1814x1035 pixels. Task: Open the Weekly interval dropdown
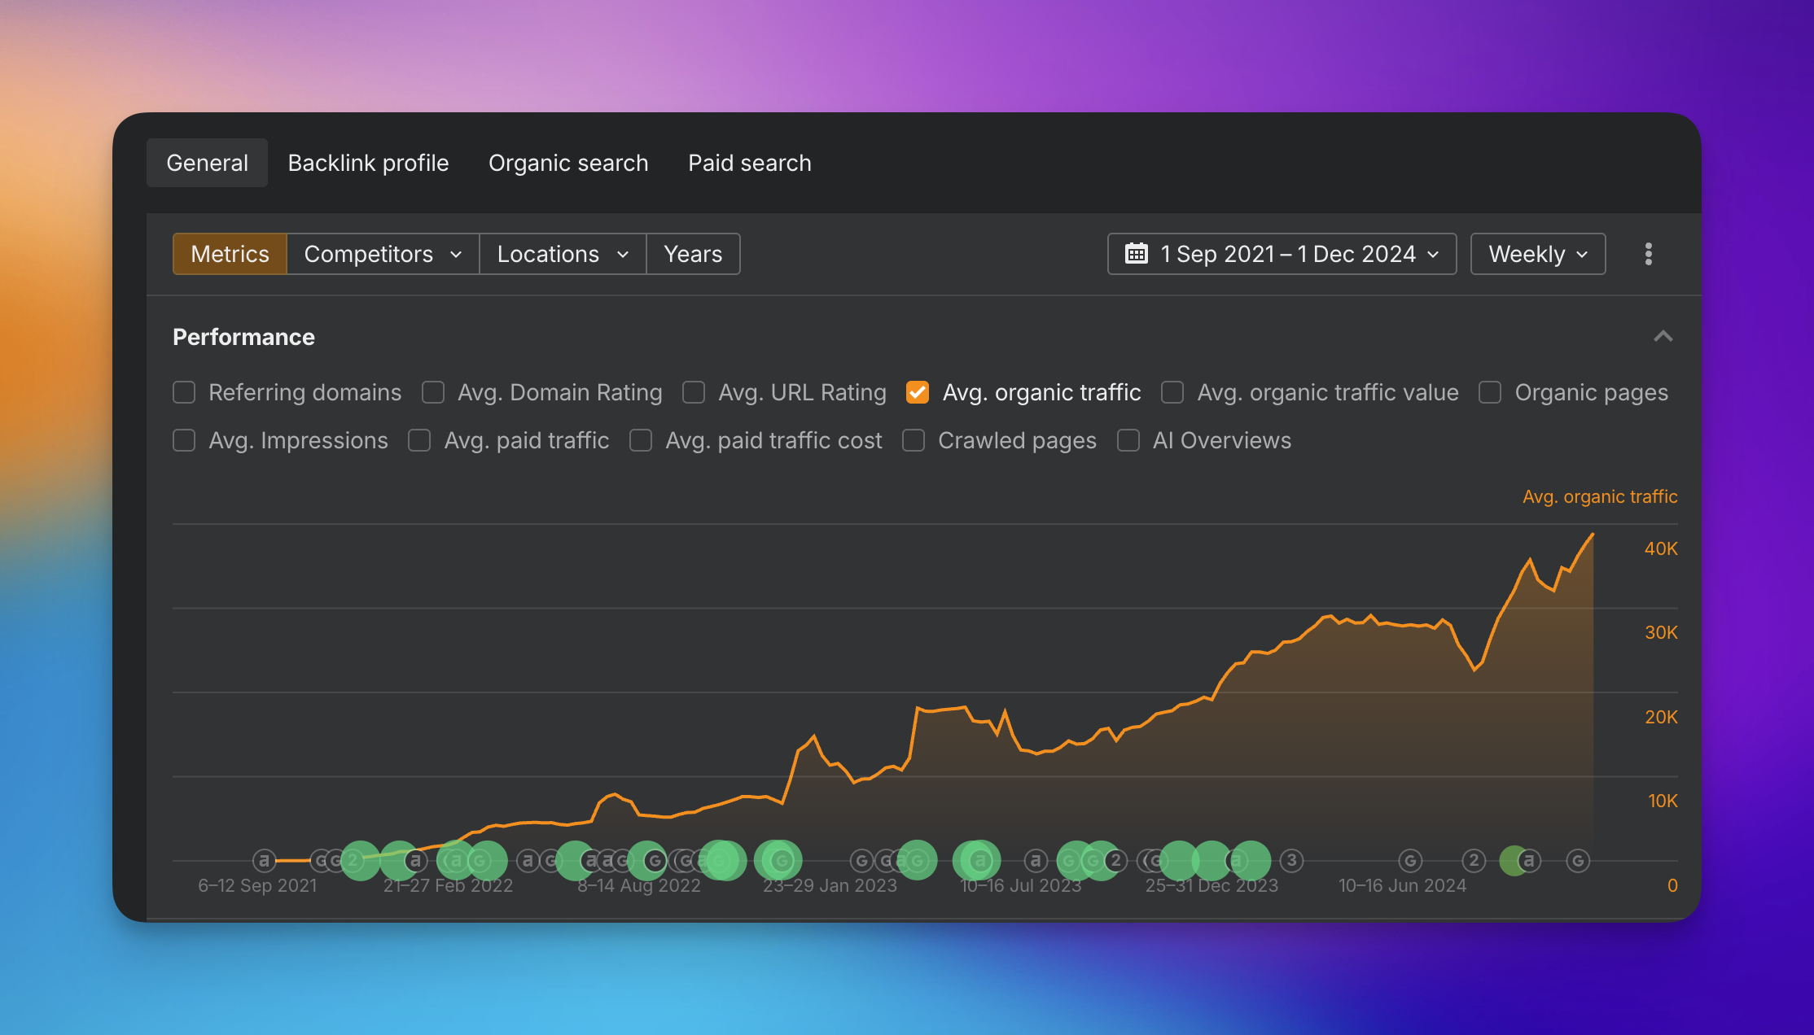tap(1537, 254)
